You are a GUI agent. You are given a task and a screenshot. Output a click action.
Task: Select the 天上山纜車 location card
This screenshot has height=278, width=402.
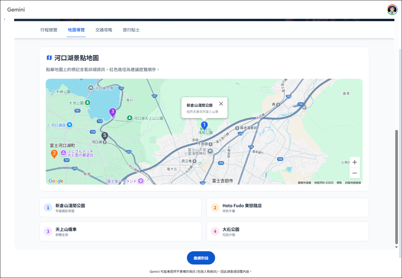121,231
